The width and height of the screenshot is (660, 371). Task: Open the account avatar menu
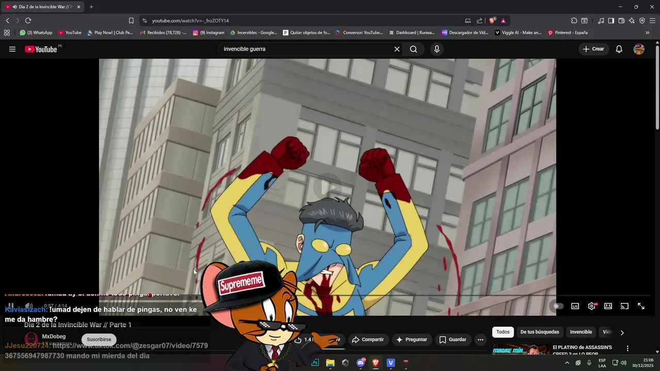point(639,49)
